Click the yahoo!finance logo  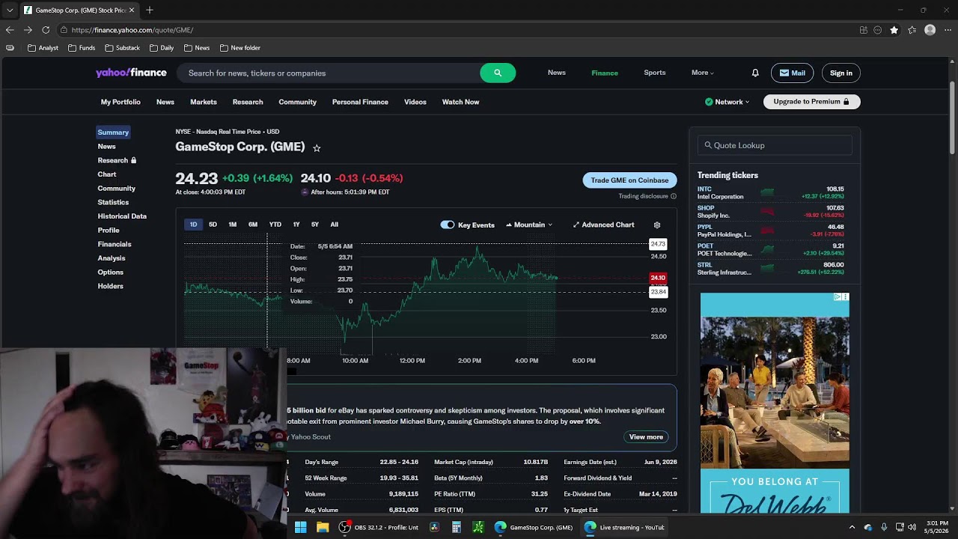(x=131, y=73)
